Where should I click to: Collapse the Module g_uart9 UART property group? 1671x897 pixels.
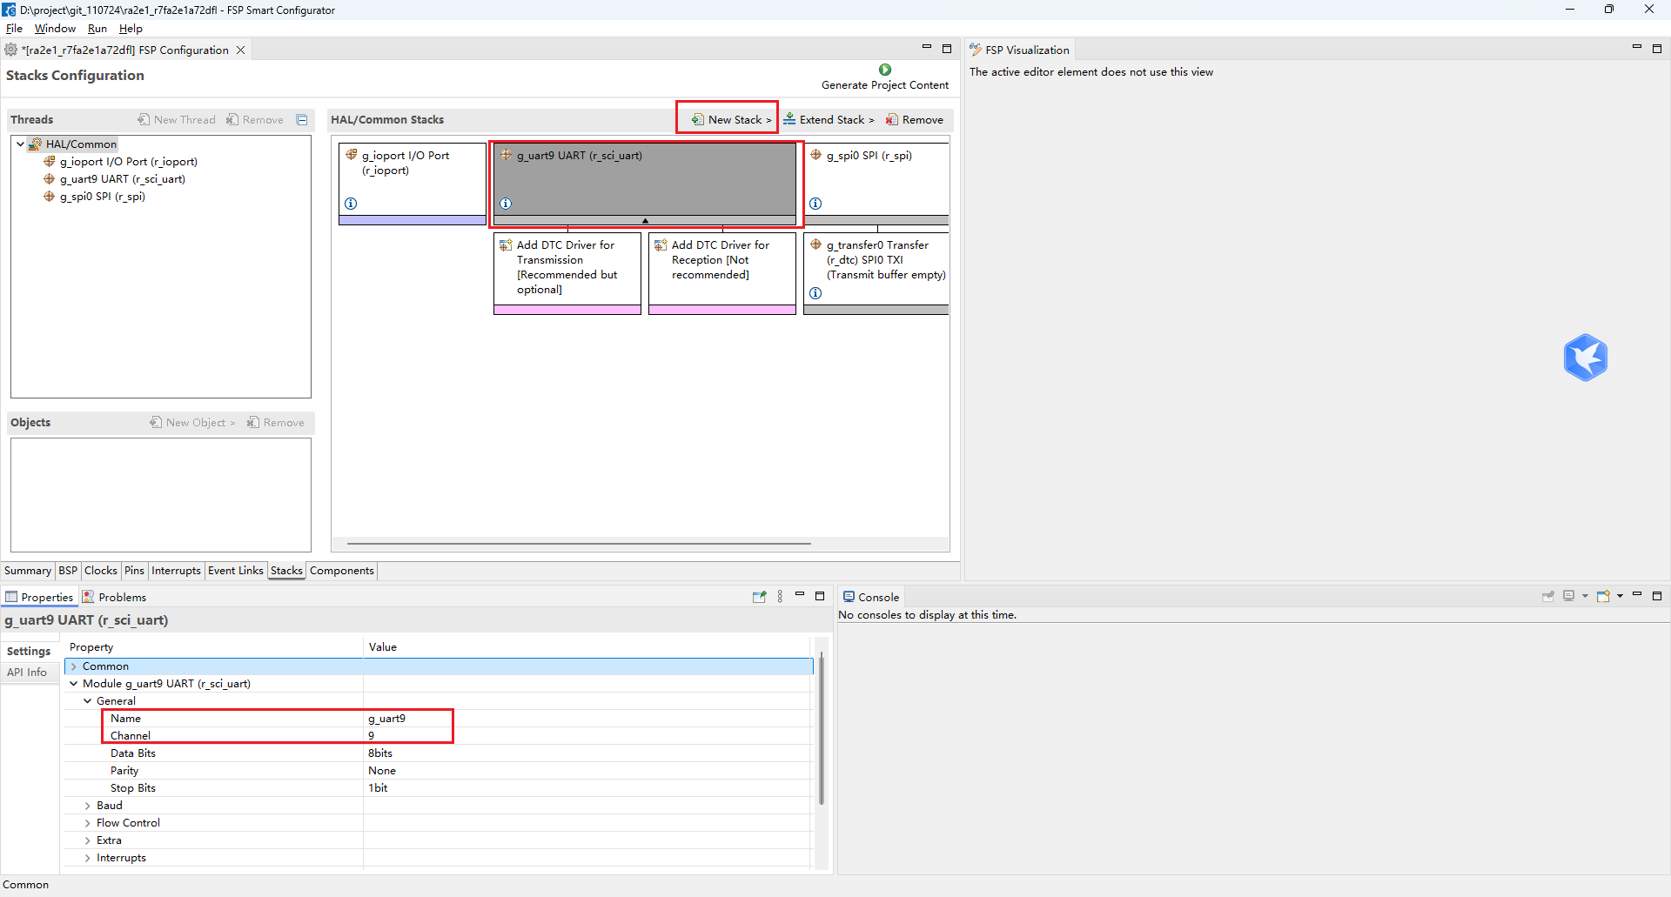pos(74,684)
